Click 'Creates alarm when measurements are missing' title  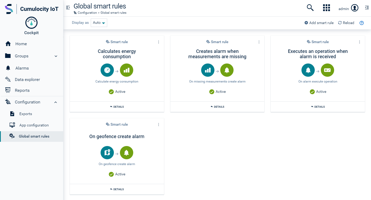coord(217,54)
